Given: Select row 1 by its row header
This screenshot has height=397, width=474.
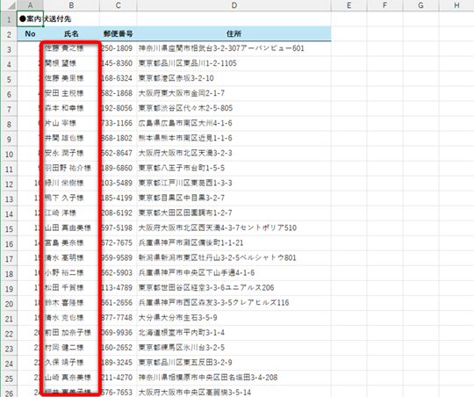Looking at the screenshot, I should click(x=9, y=19).
